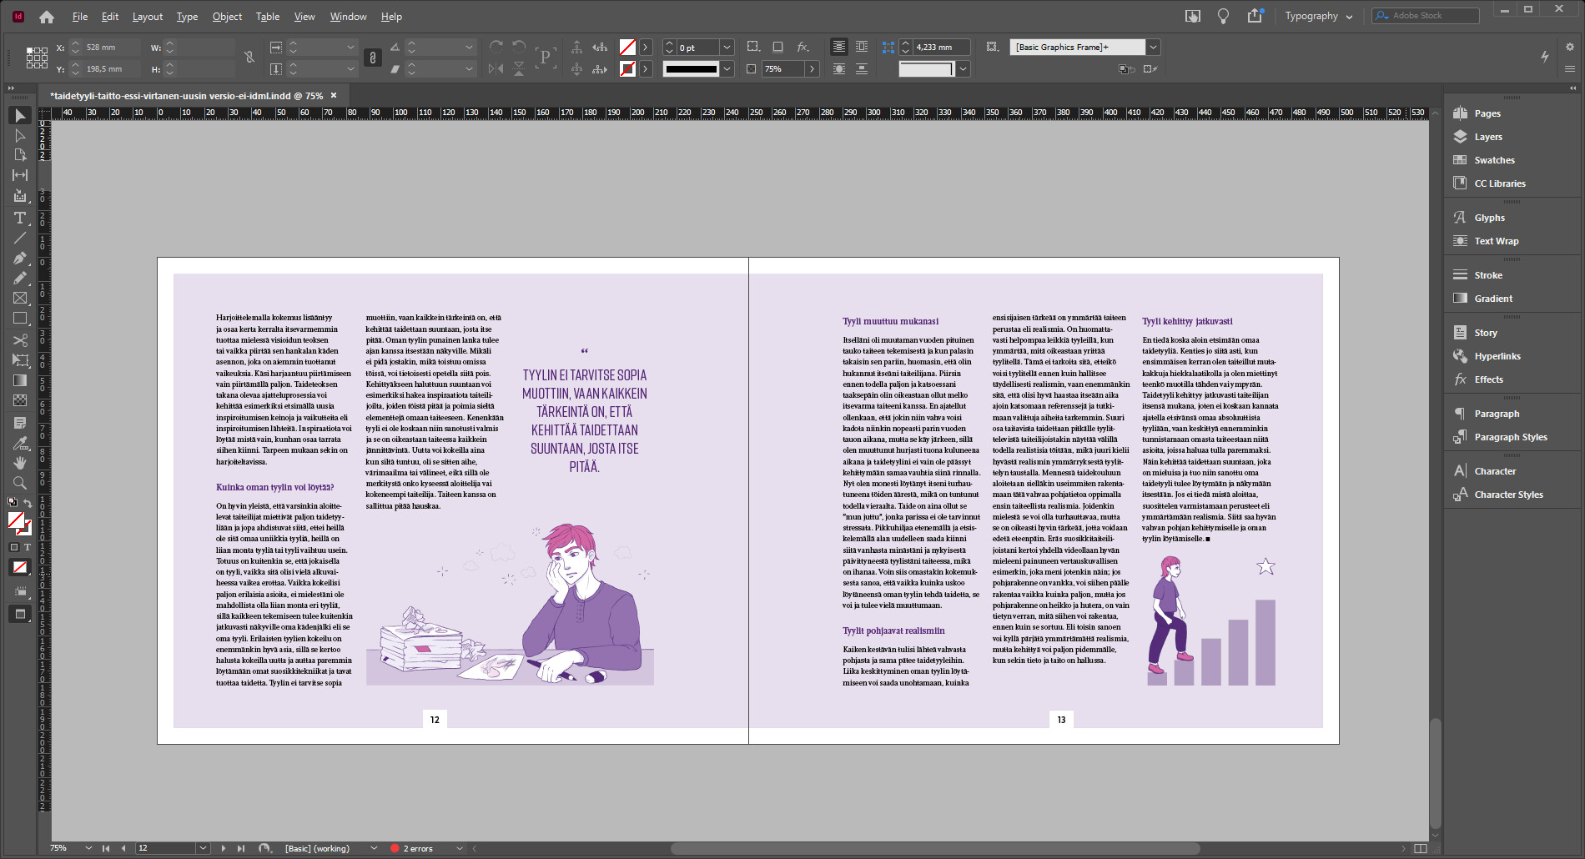The width and height of the screenshot is (1585, 859).
Task: Select the Gradient Swatch tool
Action: click(x=20, y=380)
